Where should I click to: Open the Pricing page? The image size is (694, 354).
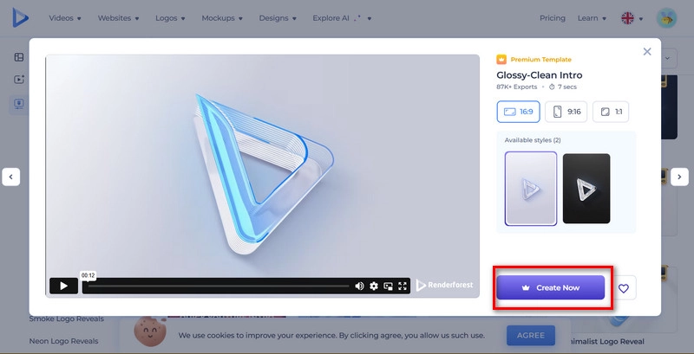552,18
